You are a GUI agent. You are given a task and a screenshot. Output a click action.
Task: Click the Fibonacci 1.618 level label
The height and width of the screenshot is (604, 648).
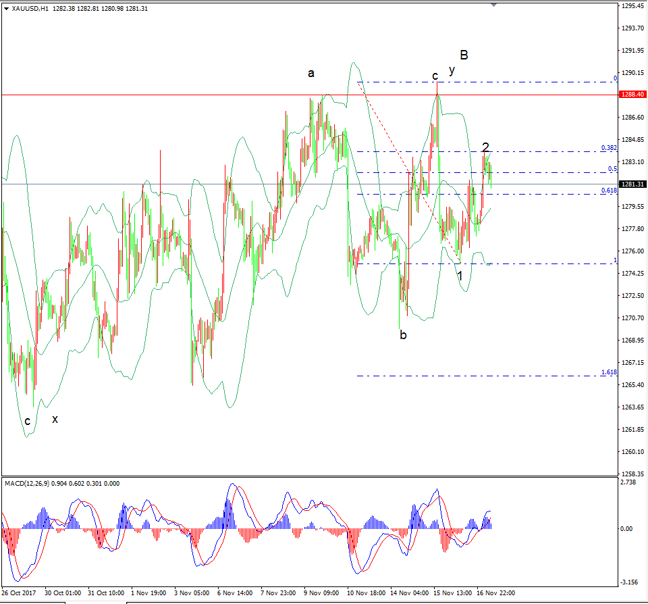[609, 372]
